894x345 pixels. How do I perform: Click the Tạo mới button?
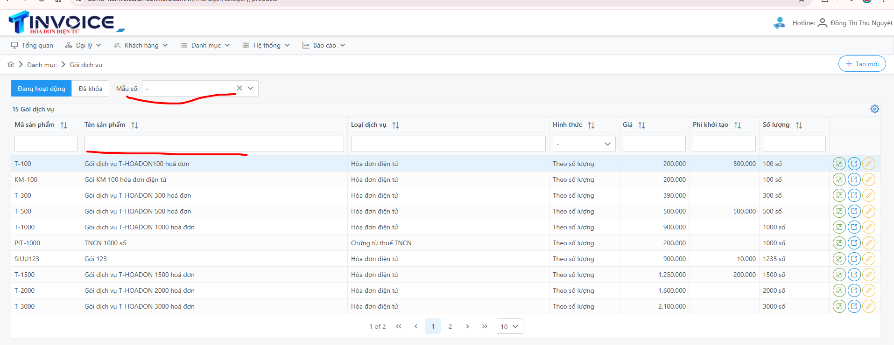coord(862,64)
